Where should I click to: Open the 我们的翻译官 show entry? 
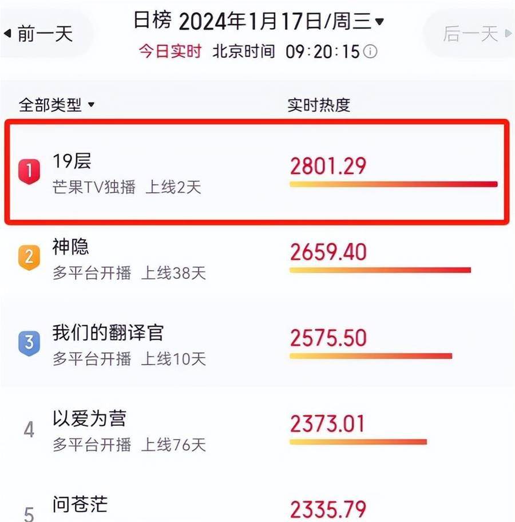257,344
